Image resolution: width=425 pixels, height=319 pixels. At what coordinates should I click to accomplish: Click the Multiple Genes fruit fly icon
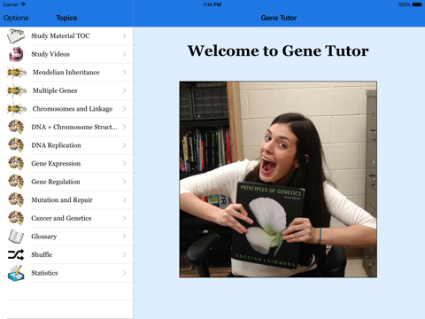coord(16,90)
